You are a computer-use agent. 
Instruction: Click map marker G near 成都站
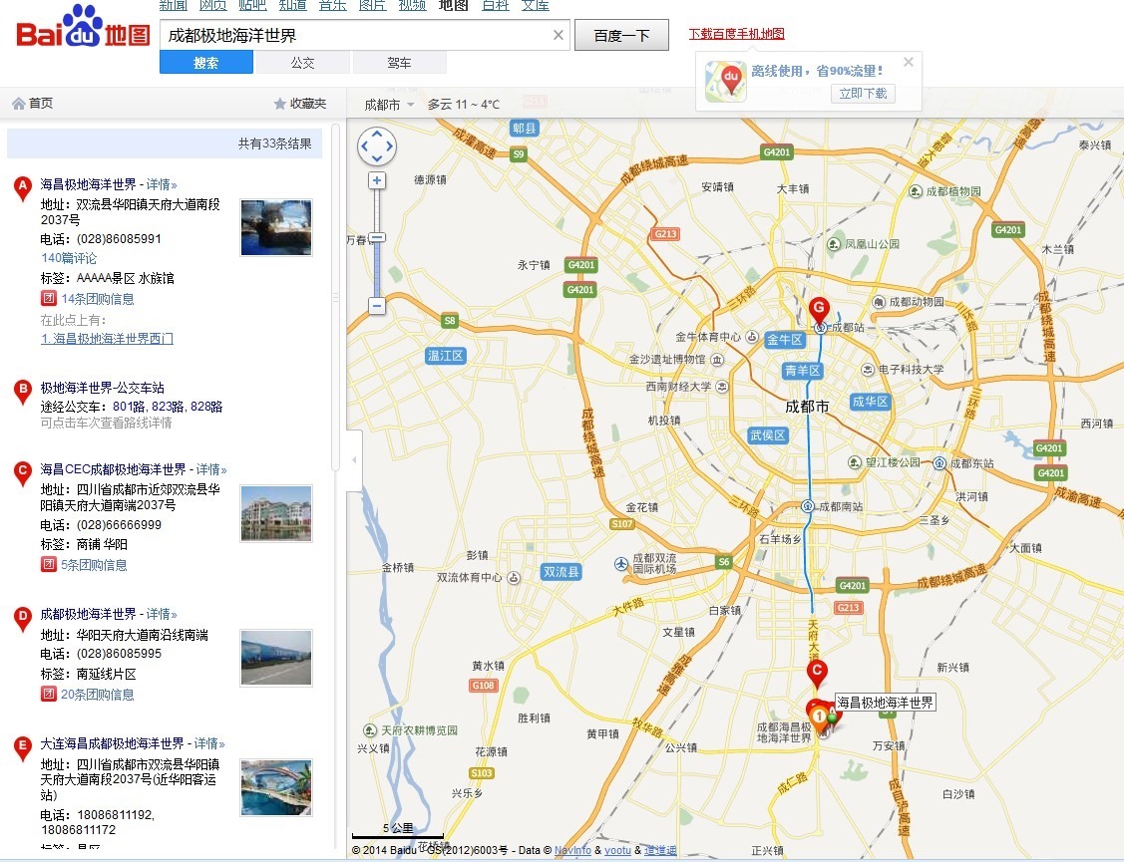pos(819,309)
